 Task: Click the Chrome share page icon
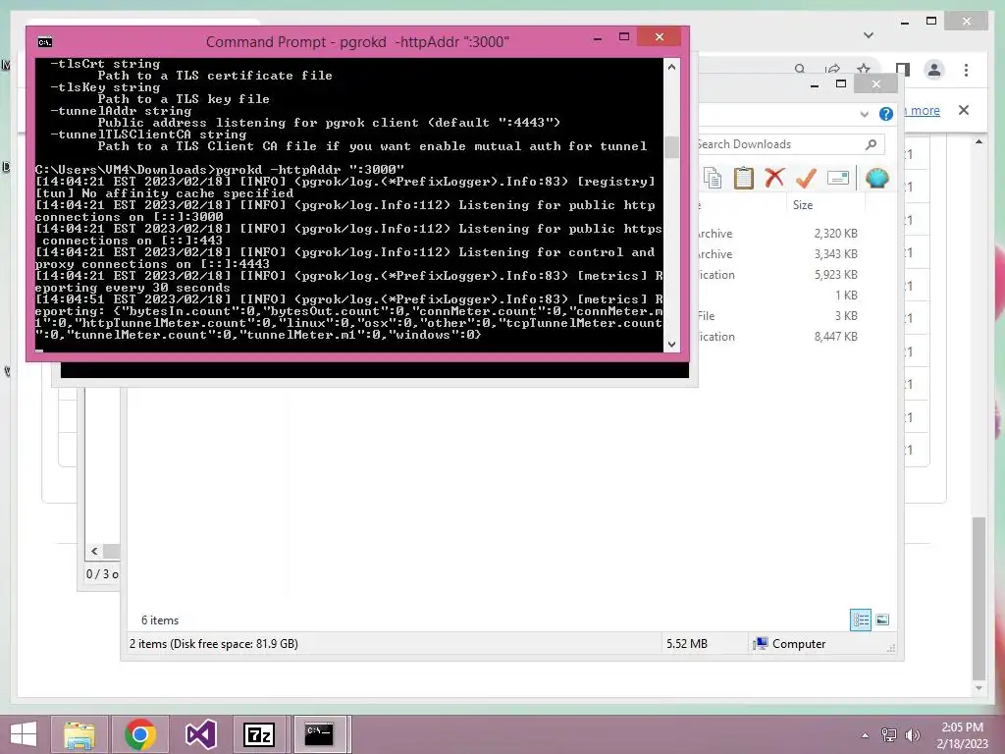832,69
